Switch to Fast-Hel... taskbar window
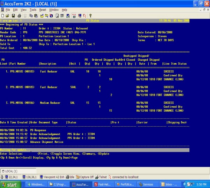 click(x=103, y=185)
